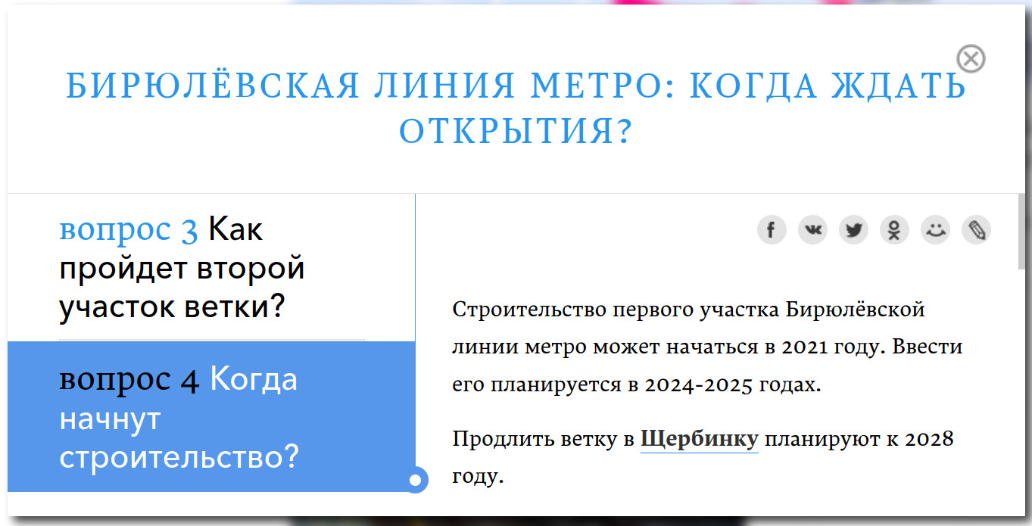Follow the "Щербинку" link
The height and width of the screenshot is (526, 1032).
(x=699, y=439)
